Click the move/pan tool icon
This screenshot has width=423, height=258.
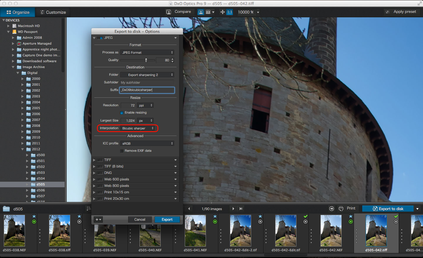pyautogui.click(x=222, y=12)
